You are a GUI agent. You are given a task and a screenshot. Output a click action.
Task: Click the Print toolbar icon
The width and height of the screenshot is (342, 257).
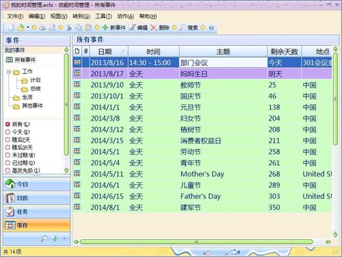point(42,27)
